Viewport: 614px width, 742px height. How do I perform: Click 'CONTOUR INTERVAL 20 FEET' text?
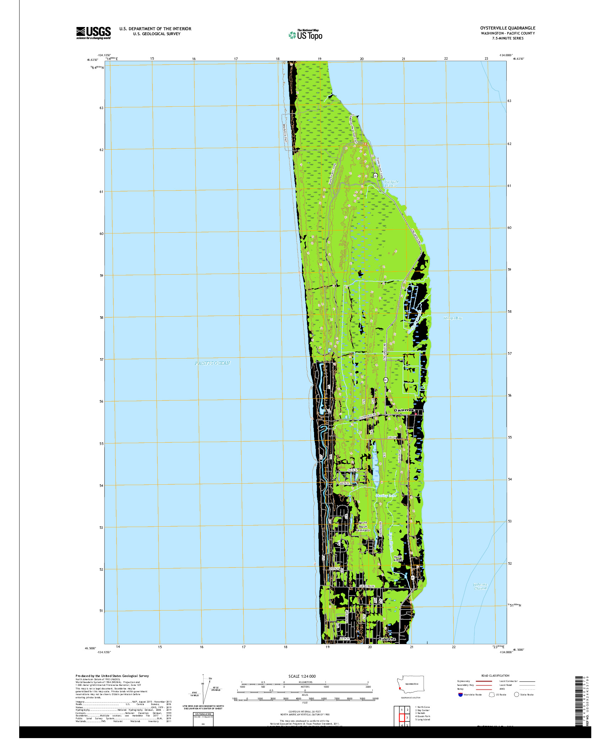coord(305,712)
